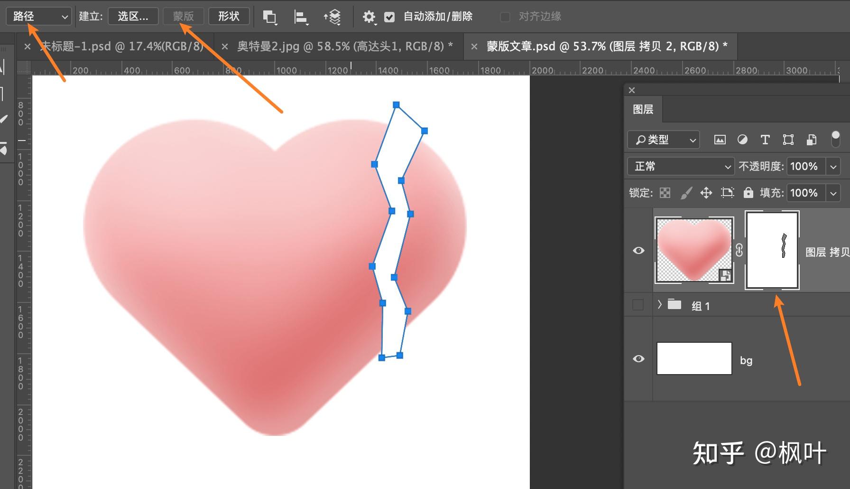Click the 形状 button
This screenshot has width=850, height=489.
coord(229,17)
